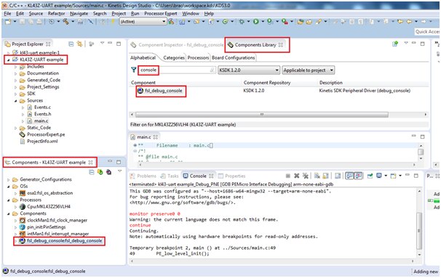Toggle Show Console When Standard Error Changes
Screen dimensions: 441x278
(x=358, y=176)
